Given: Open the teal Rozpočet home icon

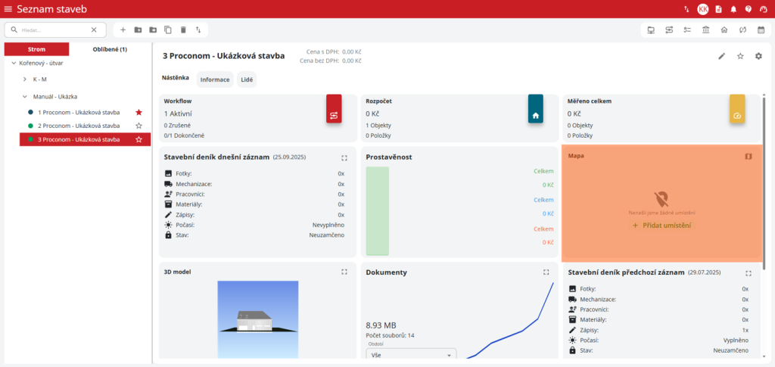Looking at the screenshot, I should pyautogui.click(x=535, y=115).
